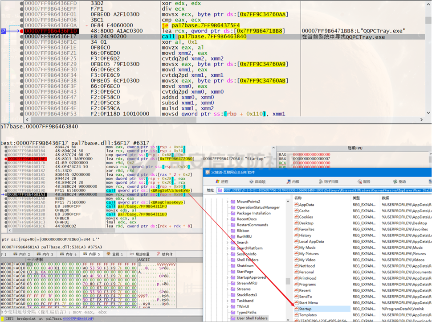Follow the pal7base breakpoint address link
The height and width of the screenshot is (322, 432).
coord(78,319)
